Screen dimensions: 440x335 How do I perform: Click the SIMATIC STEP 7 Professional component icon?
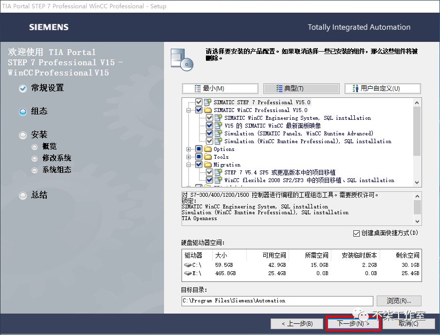point(208,102)
